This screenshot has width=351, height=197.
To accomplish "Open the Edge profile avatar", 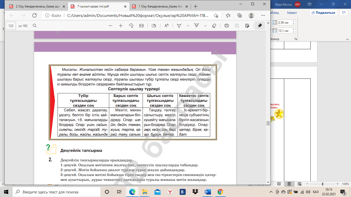I will 252,15.
